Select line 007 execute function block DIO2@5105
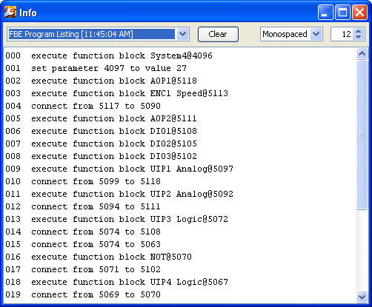Image resolution: width=372 pixels, height=307 pixels. 101,144
